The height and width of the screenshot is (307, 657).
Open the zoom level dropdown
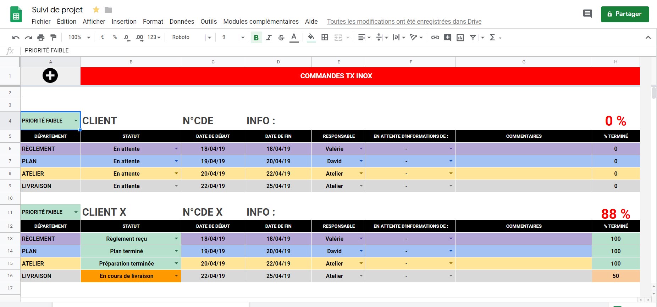[x=79, y=37]
